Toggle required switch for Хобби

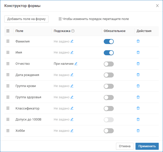pos(109,131)
